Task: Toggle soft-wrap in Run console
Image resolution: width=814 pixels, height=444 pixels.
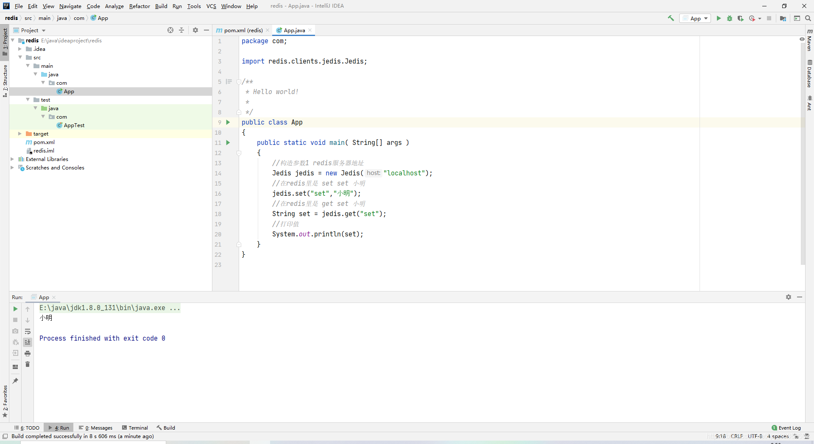Action: click(28, 331)
